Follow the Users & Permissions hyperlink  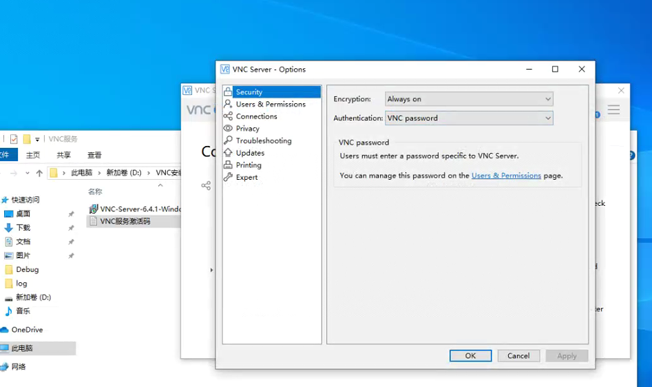click(x=506, y=176)
